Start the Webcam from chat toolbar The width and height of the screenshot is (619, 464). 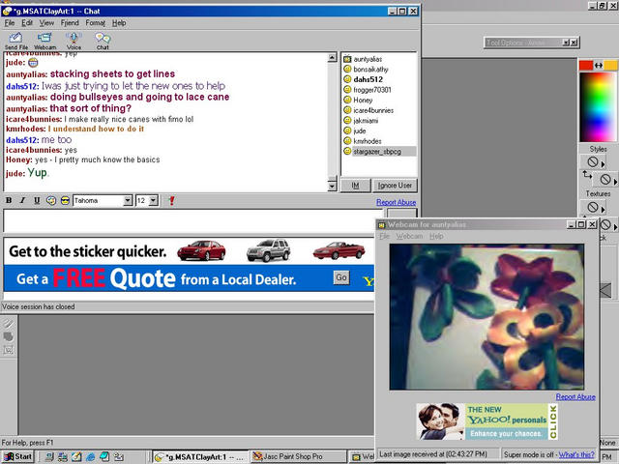(44, 41)
